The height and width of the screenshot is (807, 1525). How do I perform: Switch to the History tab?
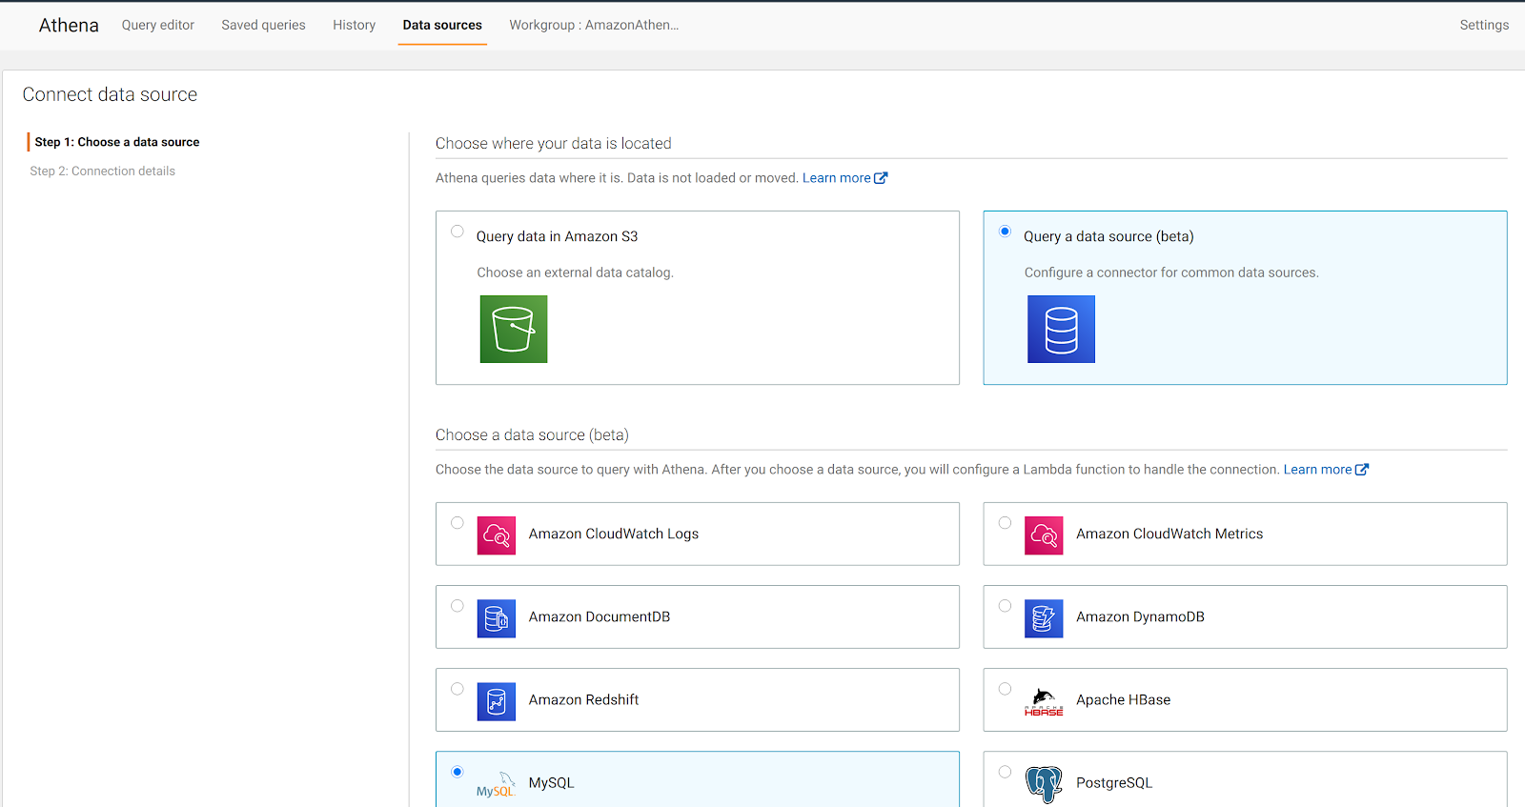(x=354, y=25)
